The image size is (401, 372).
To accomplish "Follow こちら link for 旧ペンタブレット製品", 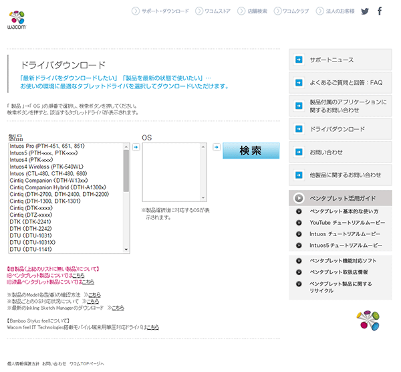I will [78, 276].
